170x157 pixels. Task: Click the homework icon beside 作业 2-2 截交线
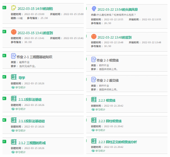[94, 80]
